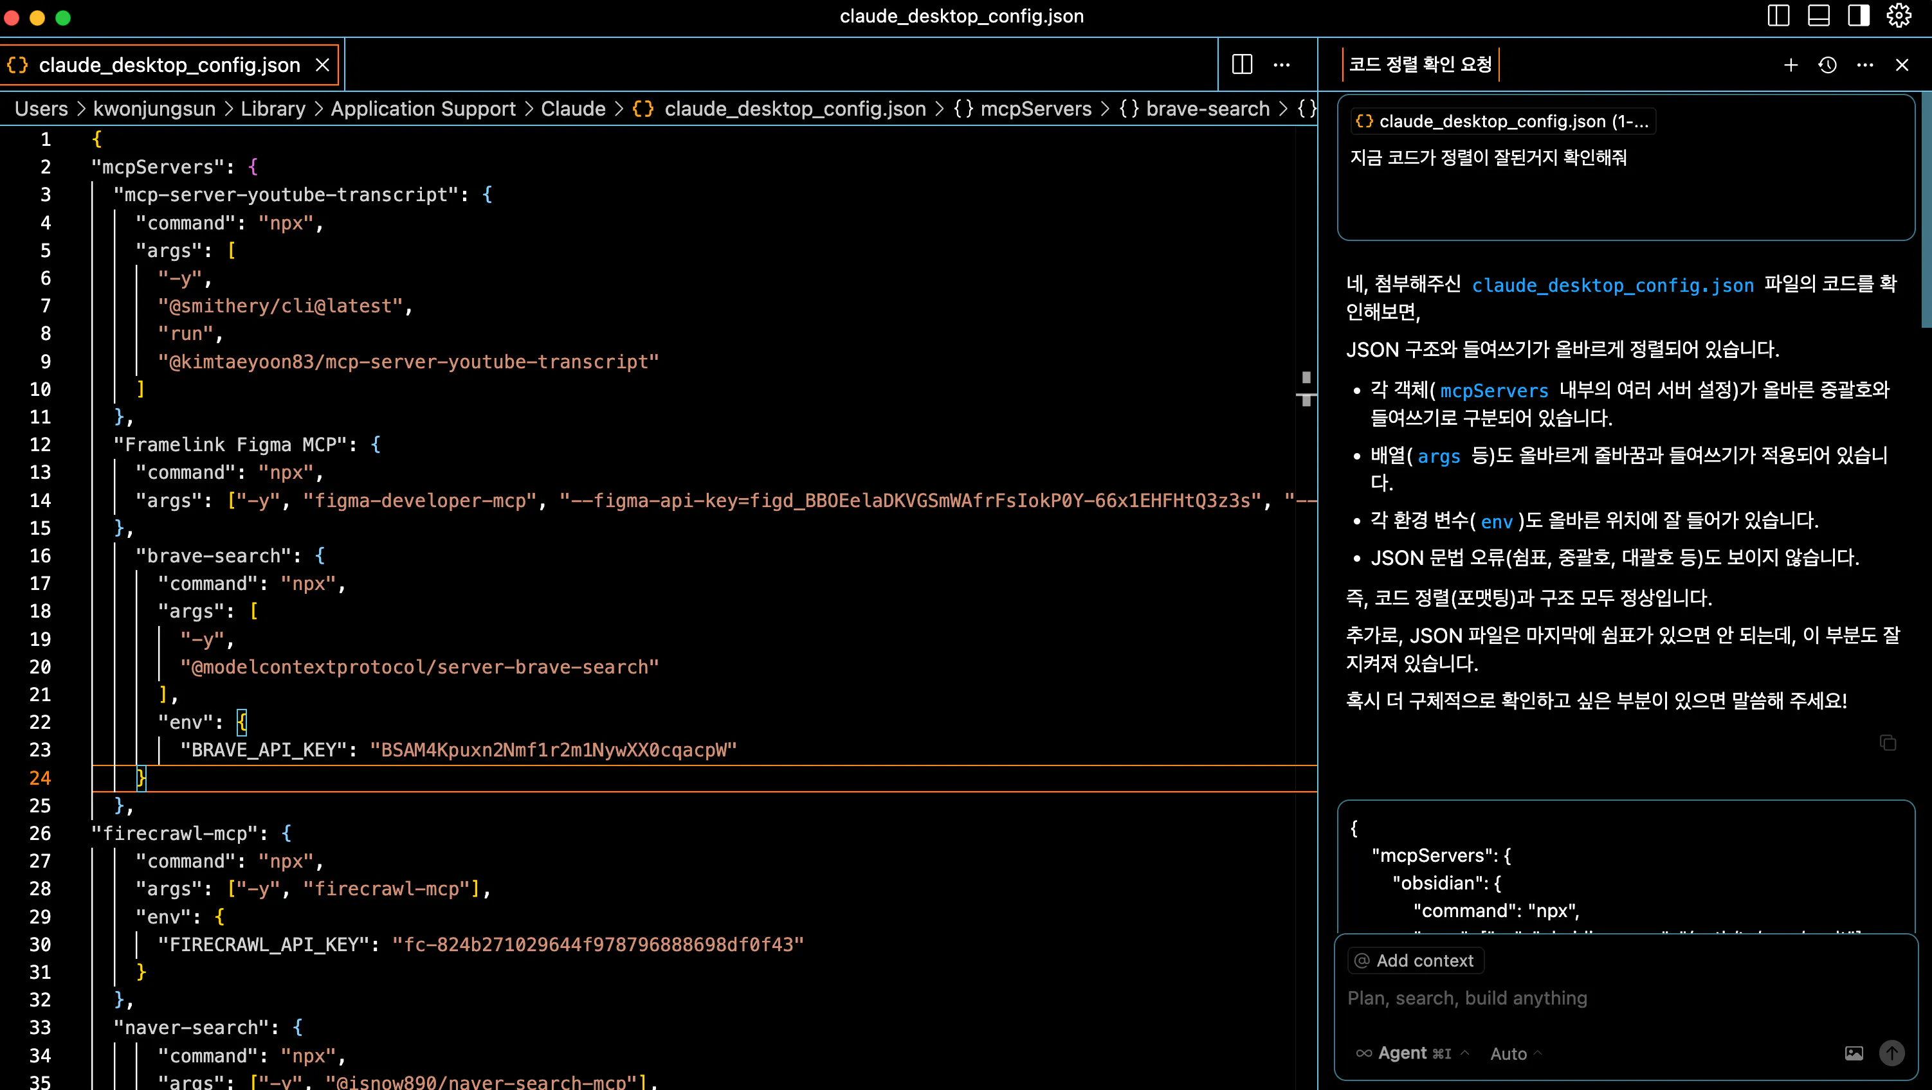Click Library breadcrumb segment

point(273,109)
